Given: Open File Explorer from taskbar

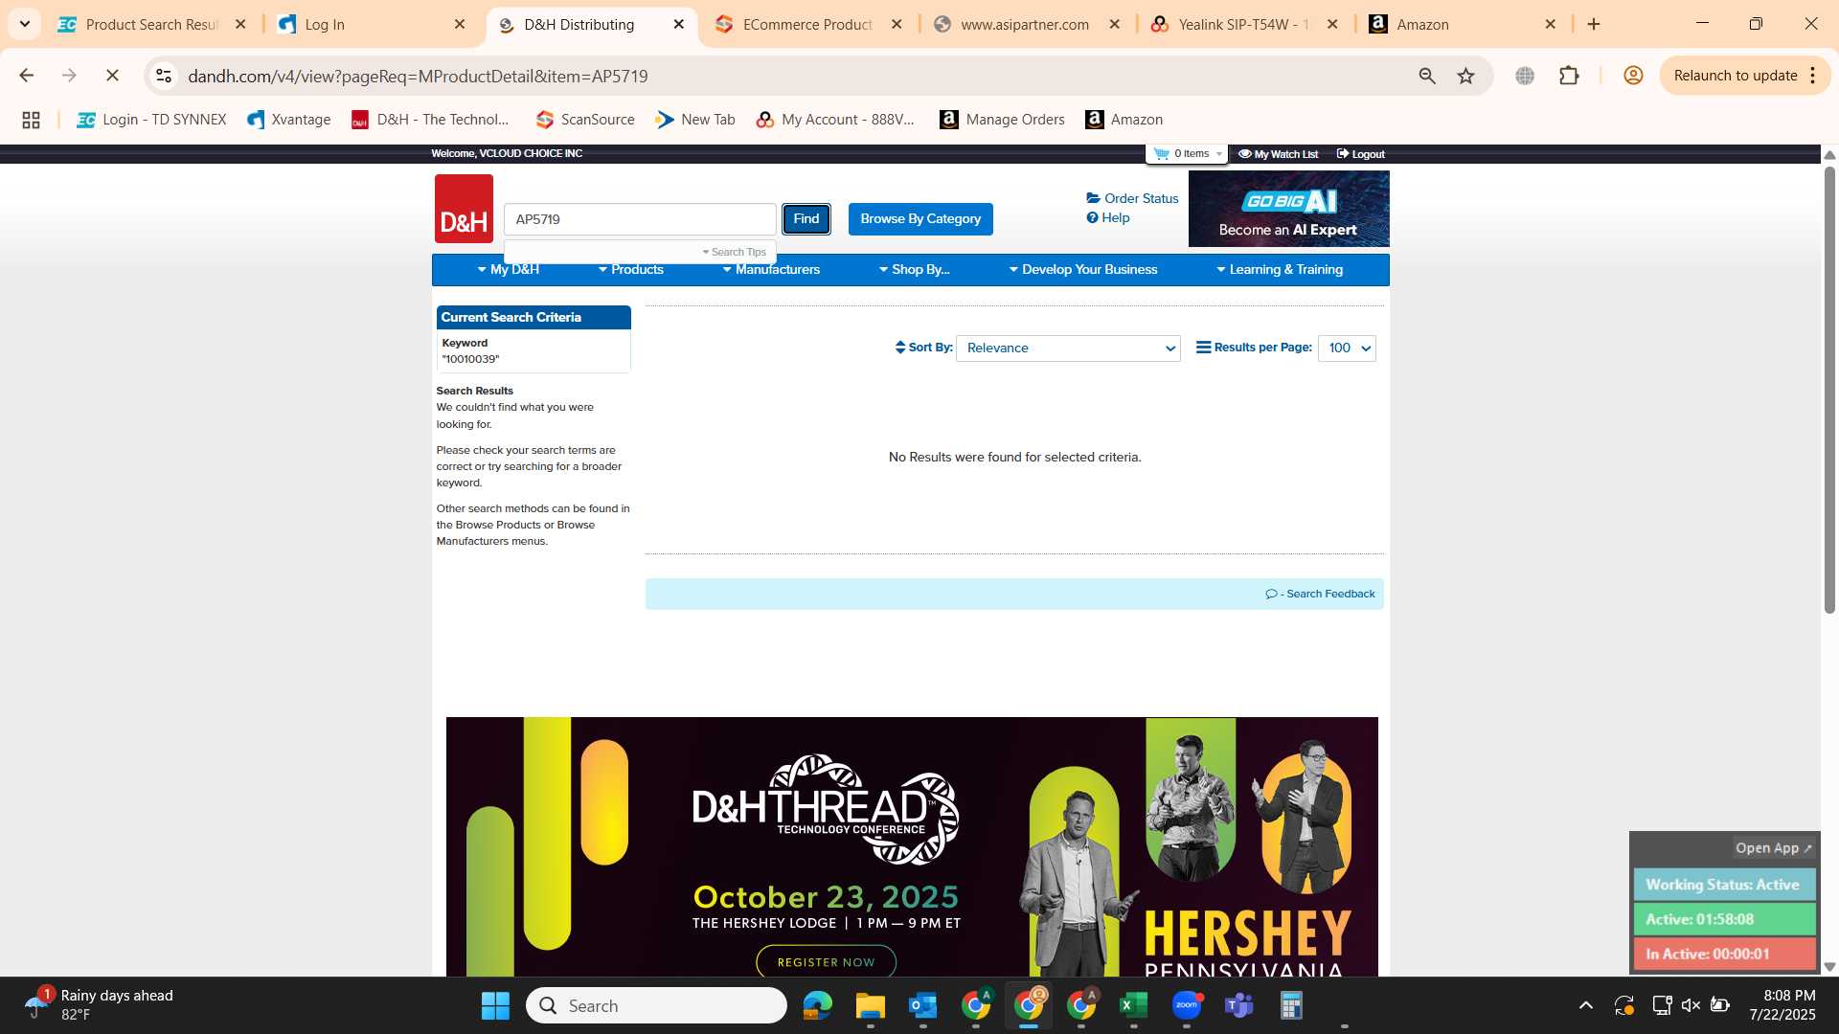Looking at the screenshot, I should [x=870, y=1005].
